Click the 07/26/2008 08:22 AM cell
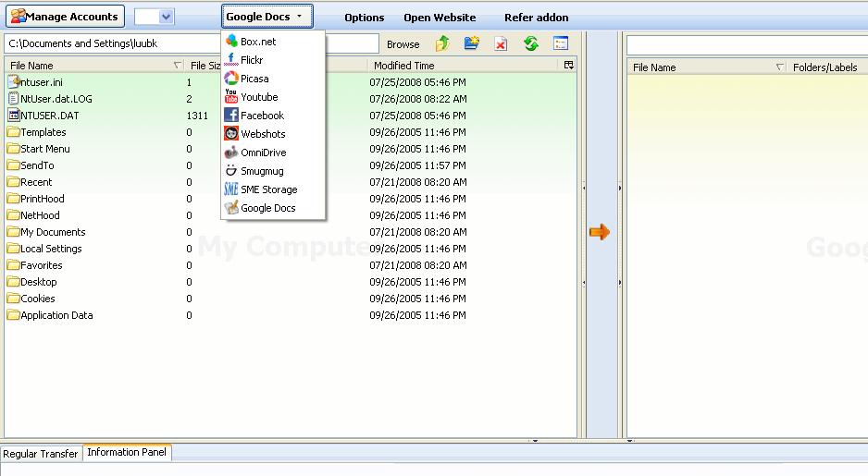 click(418, 99)
